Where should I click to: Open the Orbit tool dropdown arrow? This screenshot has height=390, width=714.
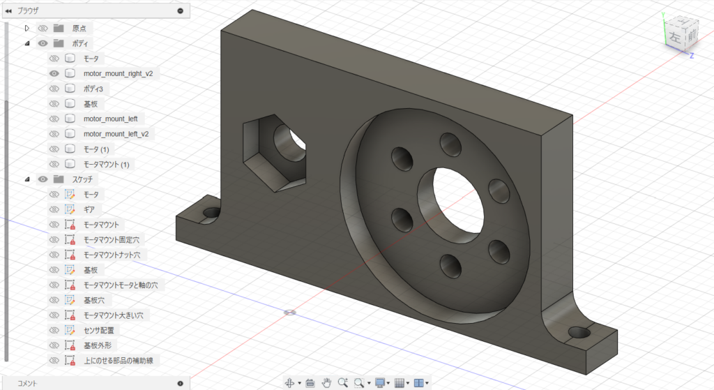pyautogui.click(x=299, y=383)
